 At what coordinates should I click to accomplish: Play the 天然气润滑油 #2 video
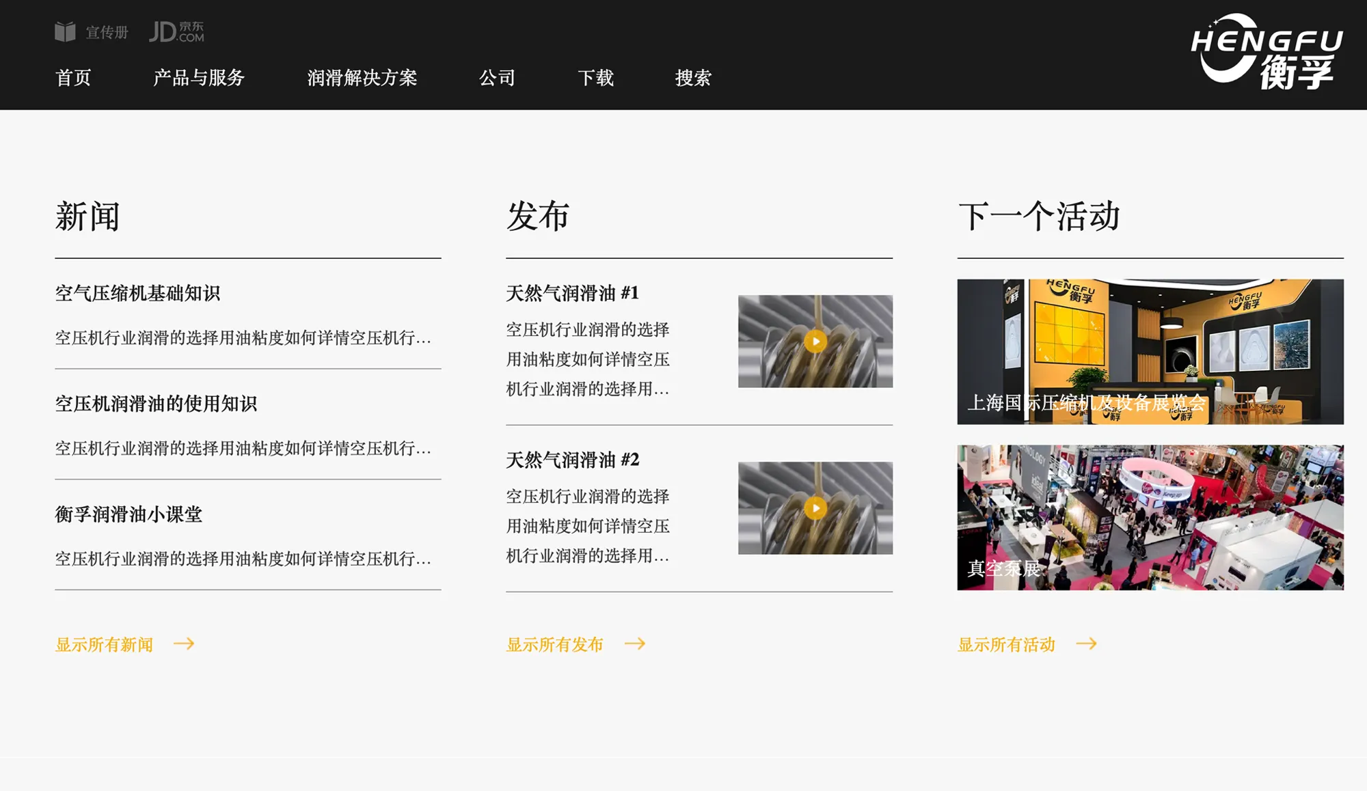(815, 508)
